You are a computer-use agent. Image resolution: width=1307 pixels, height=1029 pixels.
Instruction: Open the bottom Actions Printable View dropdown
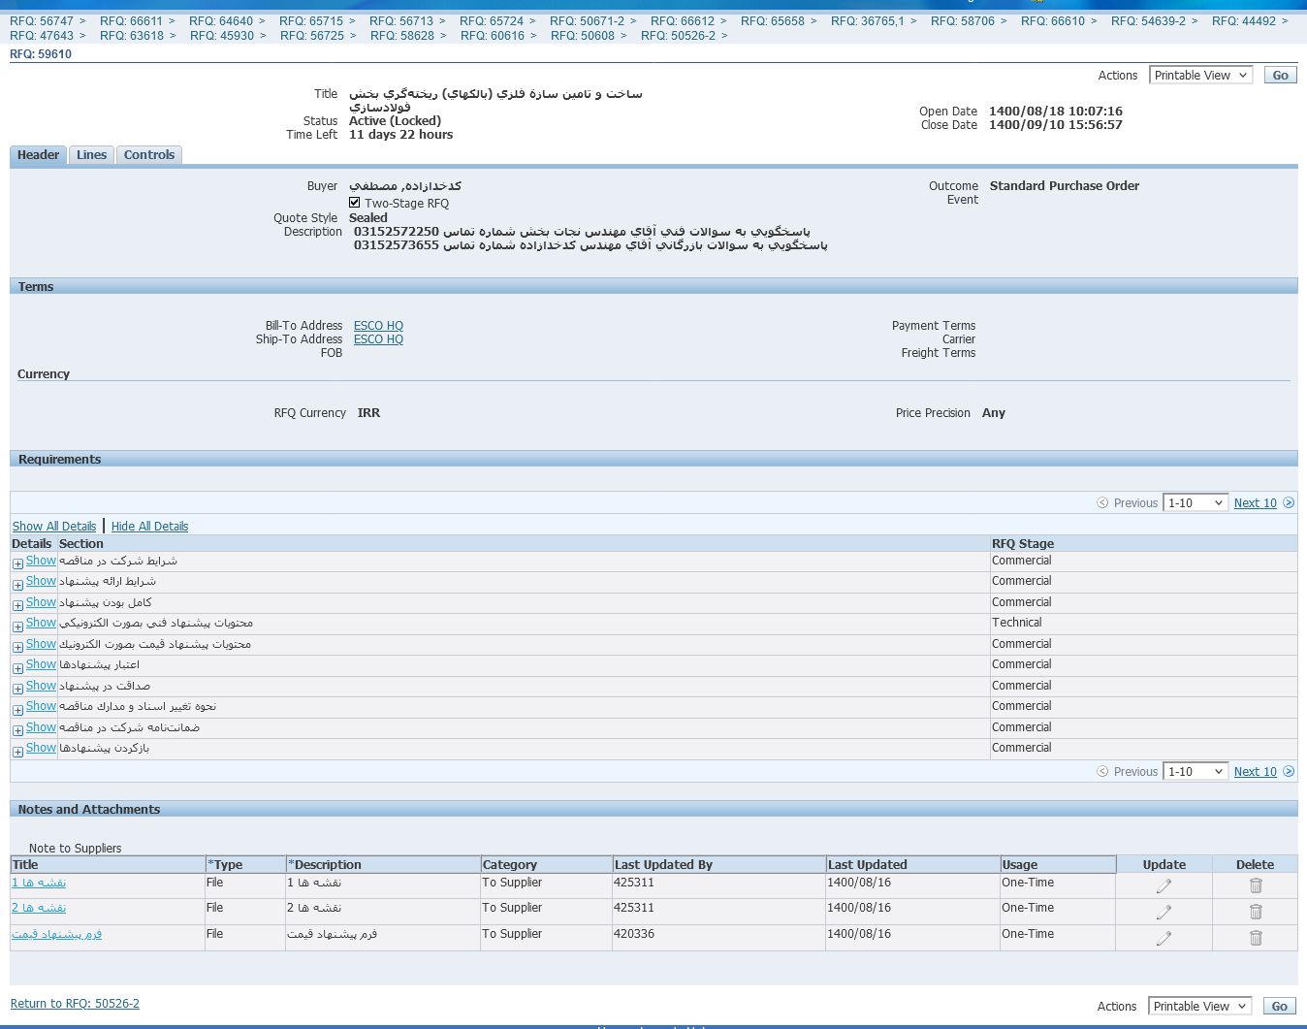[x=1200, y=1006]
